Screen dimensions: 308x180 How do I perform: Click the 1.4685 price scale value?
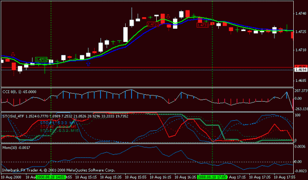[x=301, y=80]
